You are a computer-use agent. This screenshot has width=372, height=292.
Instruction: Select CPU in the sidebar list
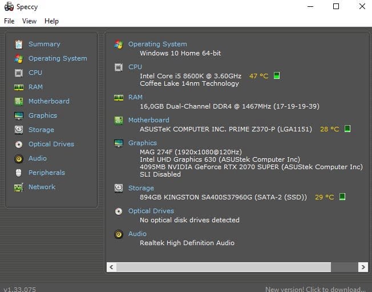pos(35,73)
